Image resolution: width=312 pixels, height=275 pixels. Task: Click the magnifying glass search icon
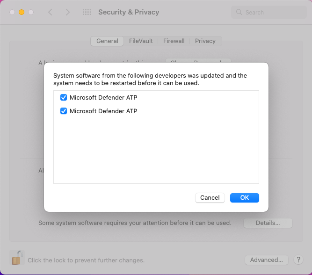[x=239, y=12]
